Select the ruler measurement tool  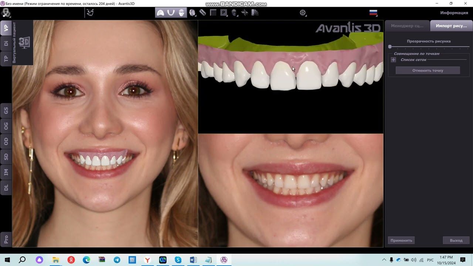click(203, 13)
